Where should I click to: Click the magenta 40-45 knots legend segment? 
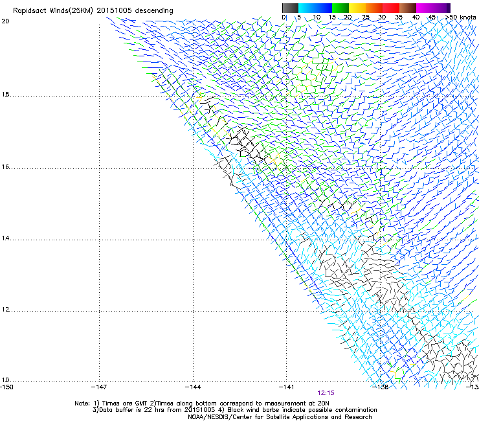[x=425, y=8]
